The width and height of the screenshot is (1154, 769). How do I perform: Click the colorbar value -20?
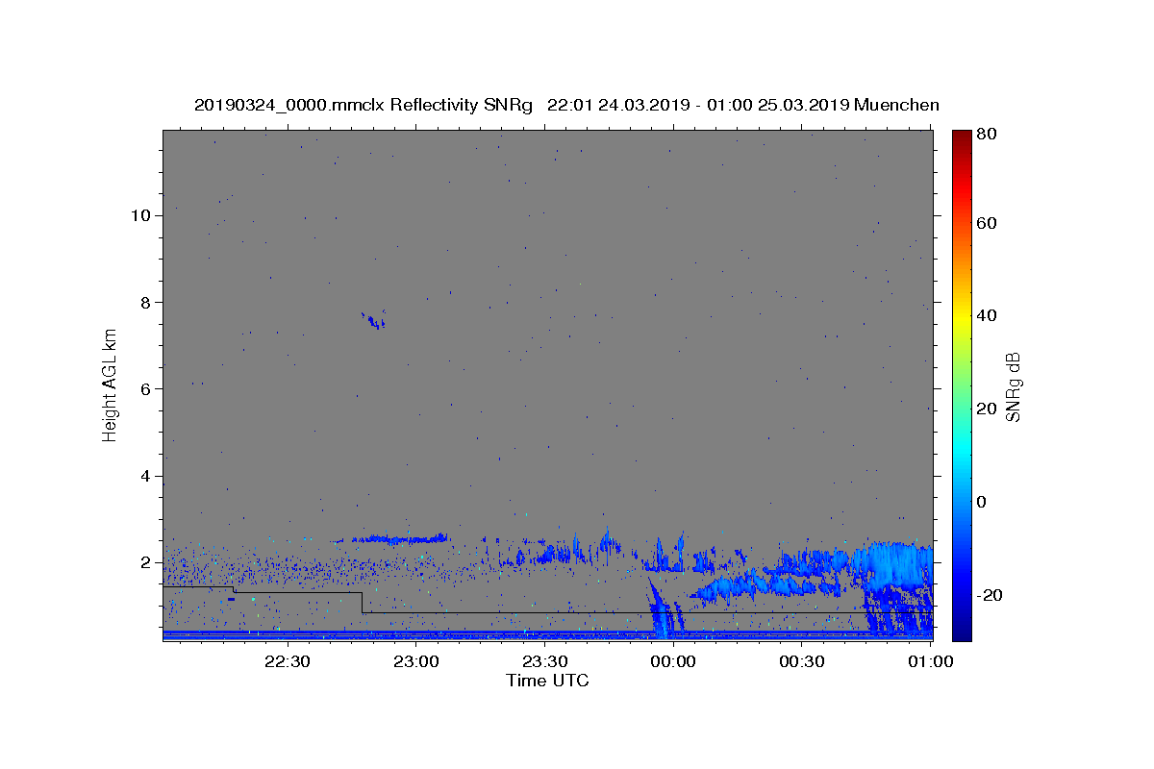coord(991,595)
